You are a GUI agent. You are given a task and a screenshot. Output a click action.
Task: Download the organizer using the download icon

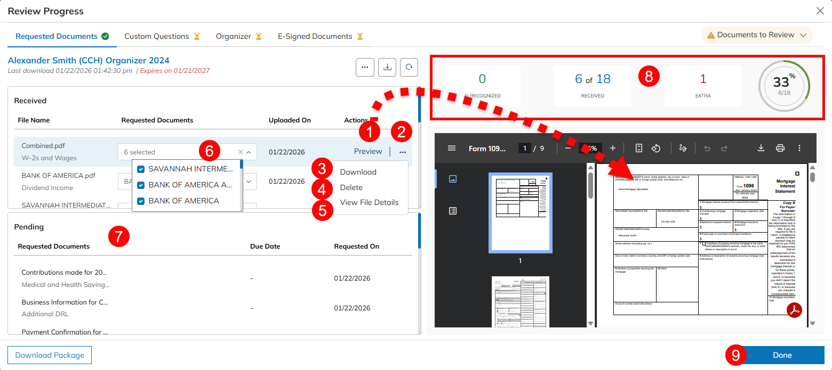(388, 68)
